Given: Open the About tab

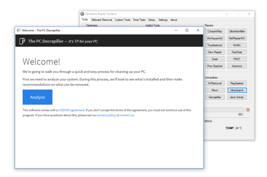Looking at the screenshot, I should tap(174, 20).
